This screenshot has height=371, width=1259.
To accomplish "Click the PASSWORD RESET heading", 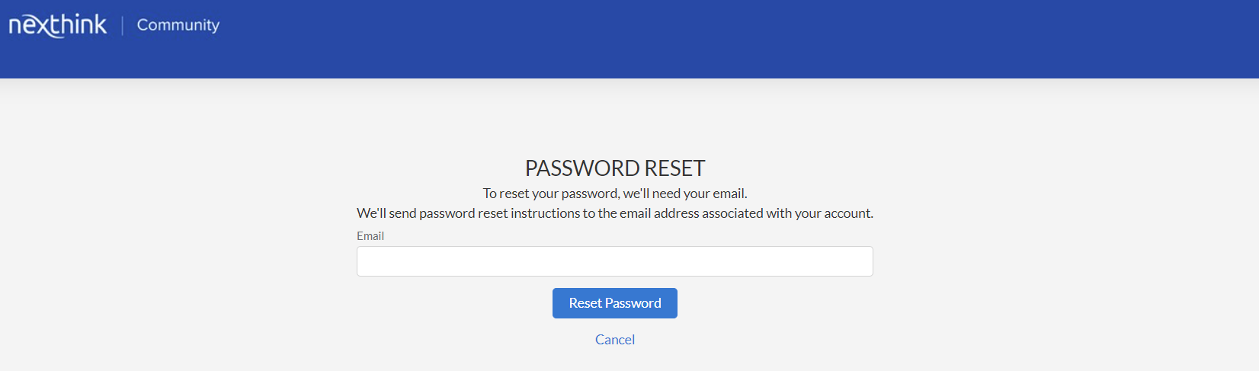I will click(x=614, y=168).
